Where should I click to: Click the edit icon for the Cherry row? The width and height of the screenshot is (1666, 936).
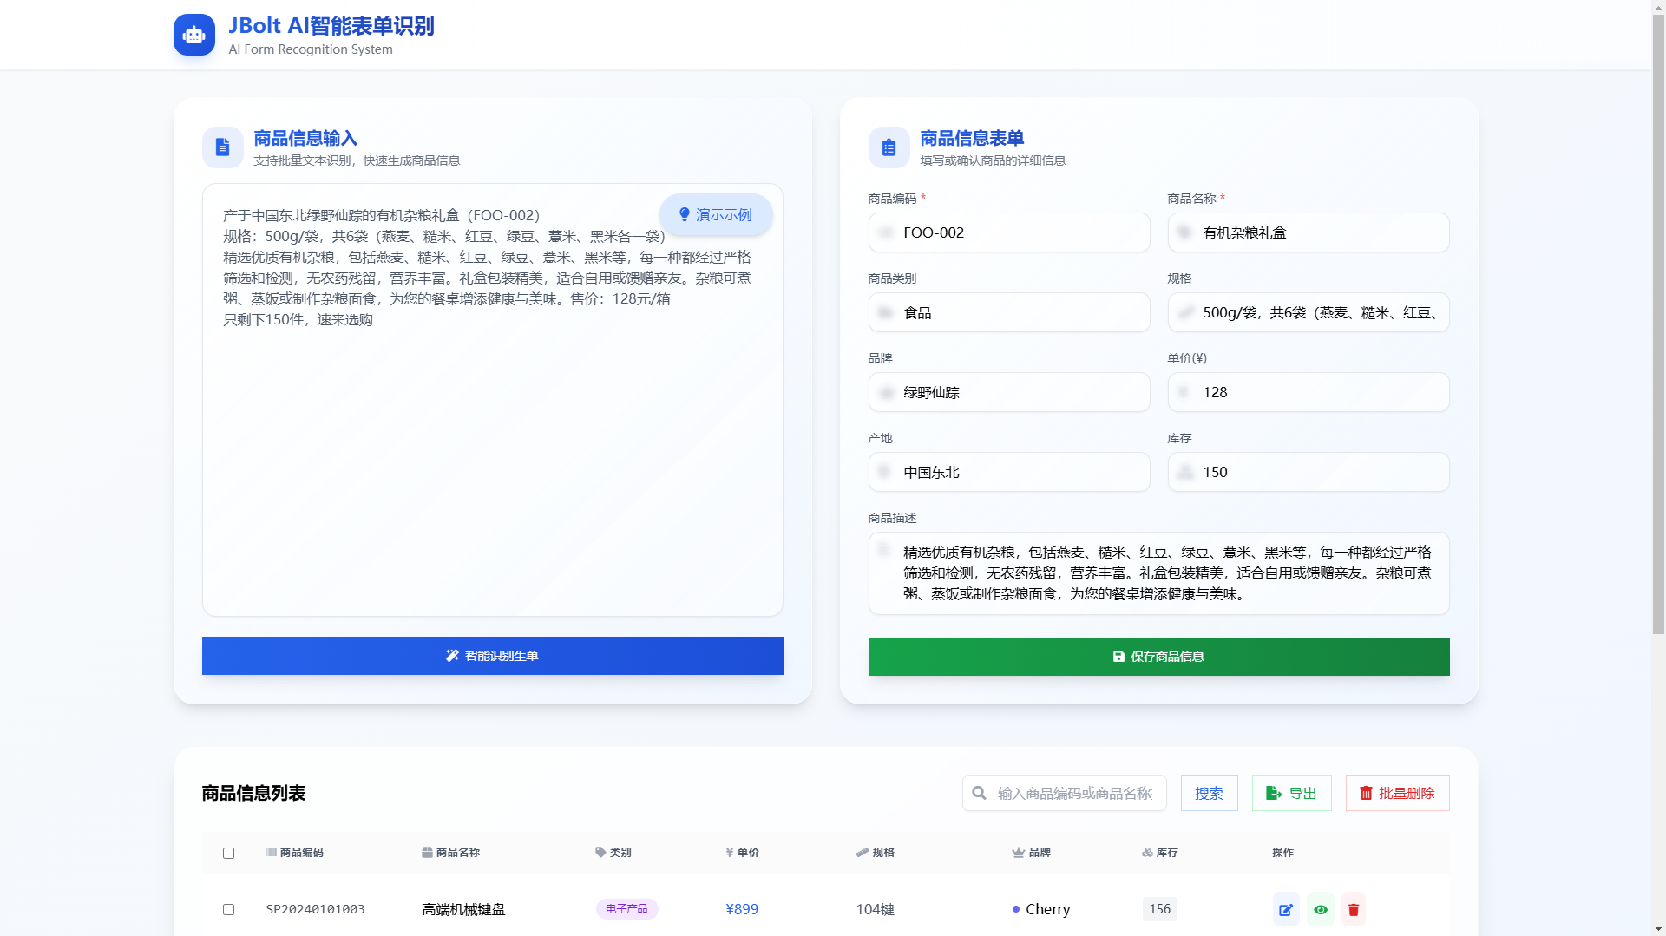click(x=1286, y=909)
